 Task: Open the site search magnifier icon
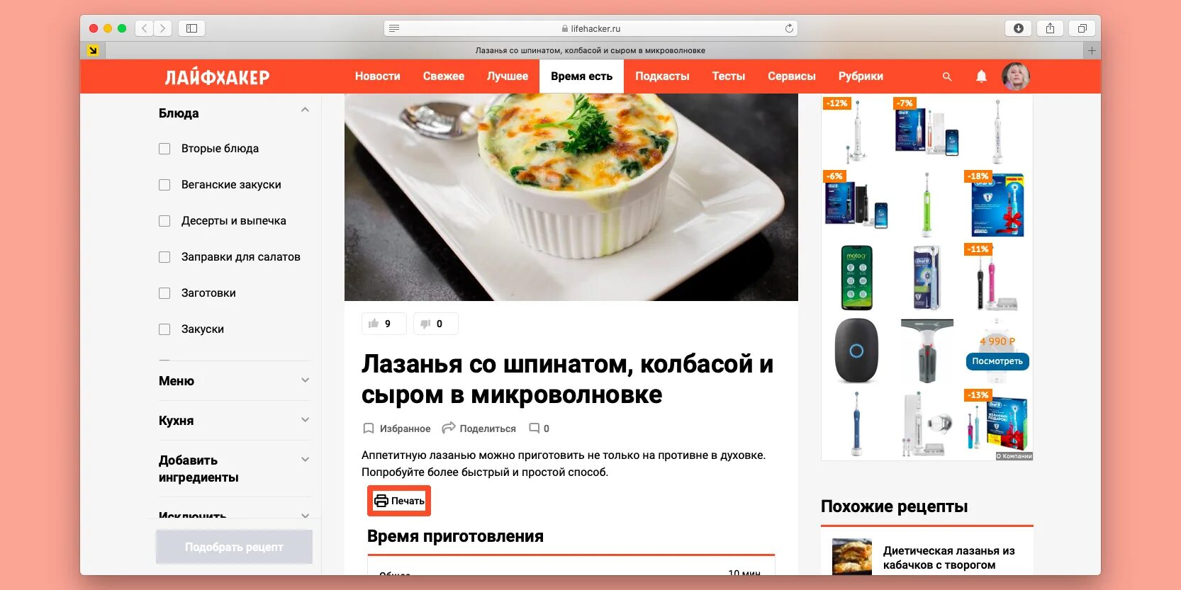pyautogui.click(x=947, y=76)
